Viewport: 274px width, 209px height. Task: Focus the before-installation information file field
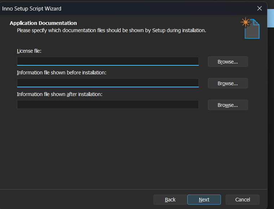click(108, 83)
